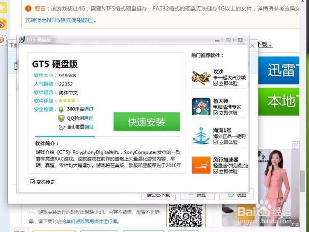
Task: Click the 下载↓ link on webpage
Action: click(265, 44)
